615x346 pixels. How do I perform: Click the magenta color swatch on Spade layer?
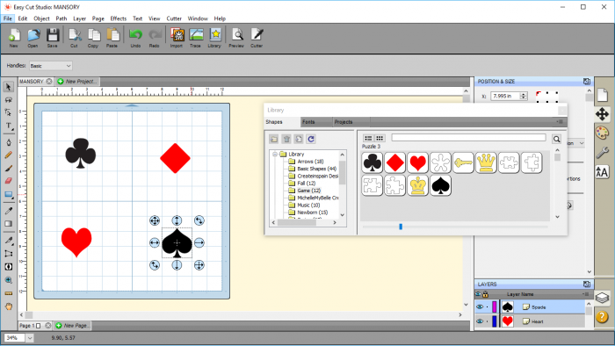495,306
